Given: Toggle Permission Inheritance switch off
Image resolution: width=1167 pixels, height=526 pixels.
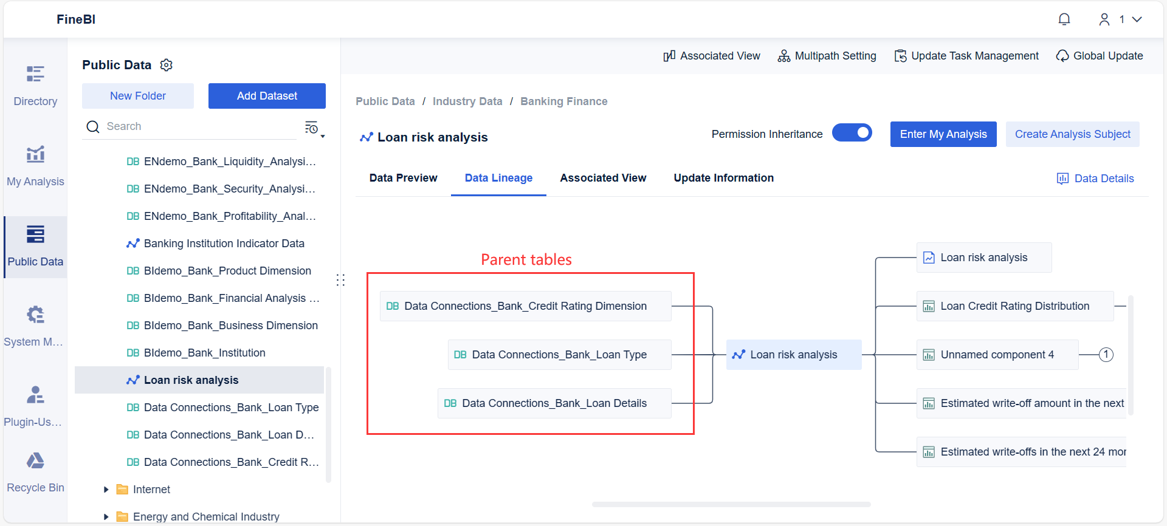Looking at the screenshot, I should coord(852,133).
